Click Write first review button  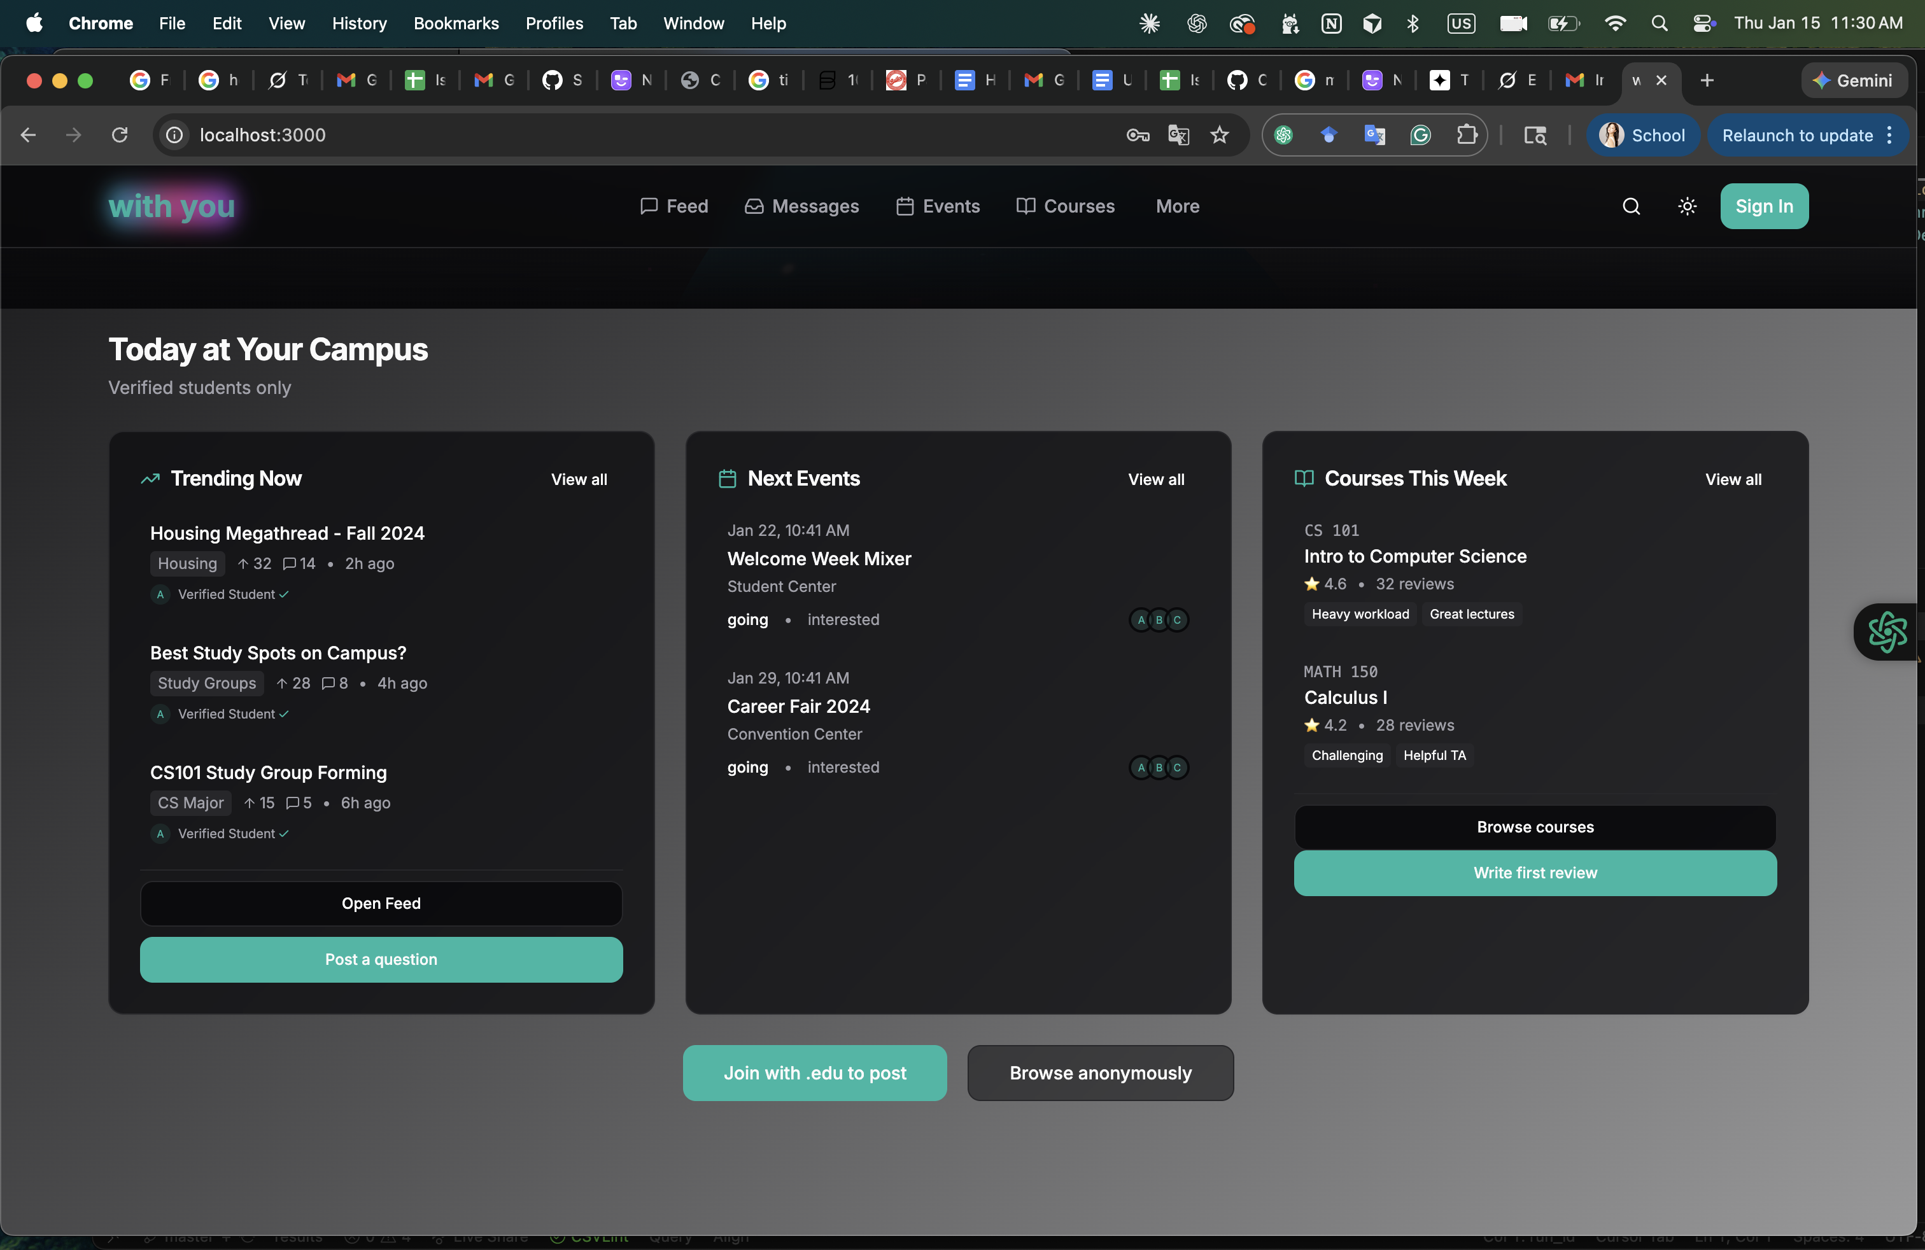pyautogui.click(x=1534, y=873)
